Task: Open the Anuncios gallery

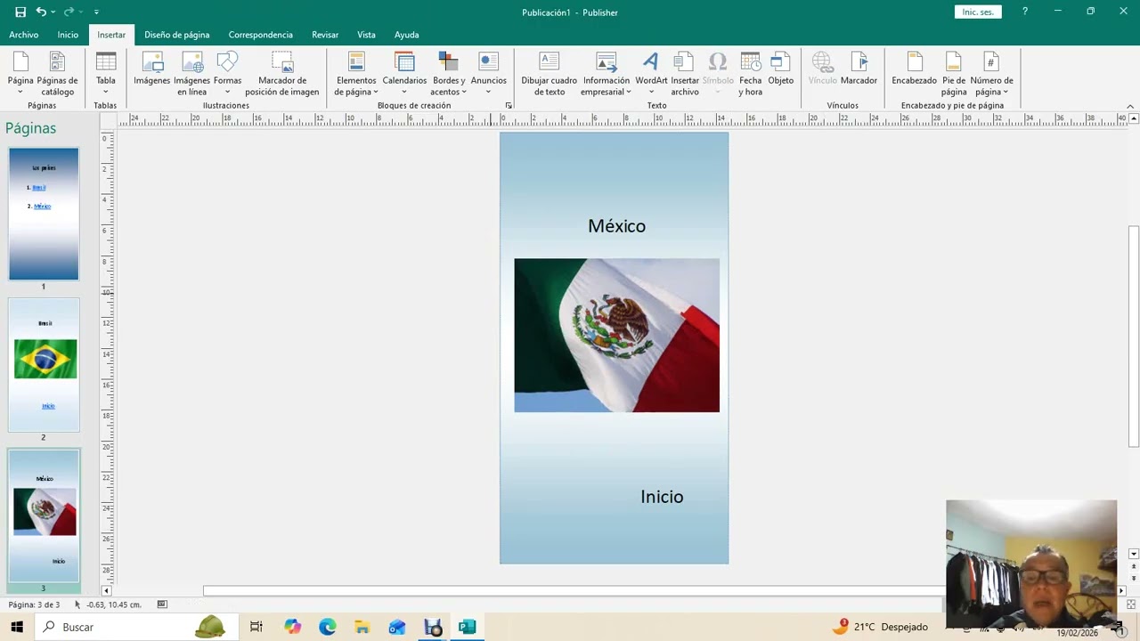Action: point(489,73)
